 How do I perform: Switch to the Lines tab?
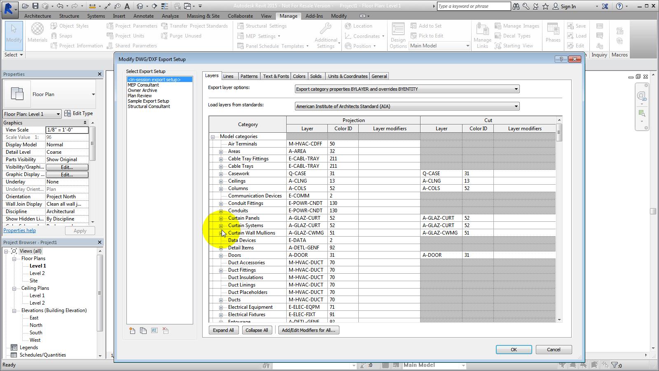(228, 76)
